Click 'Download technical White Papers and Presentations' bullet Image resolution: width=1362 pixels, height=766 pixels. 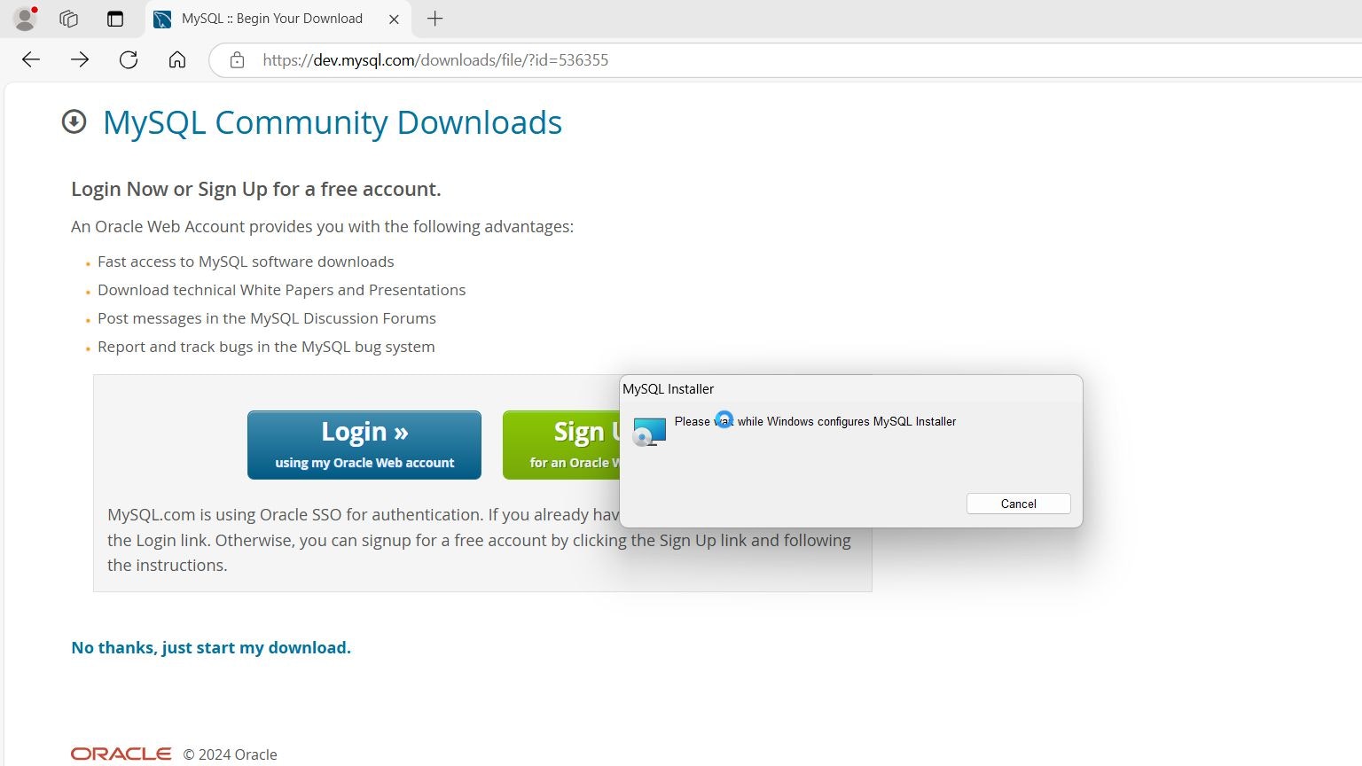click(x=281, y=290)
